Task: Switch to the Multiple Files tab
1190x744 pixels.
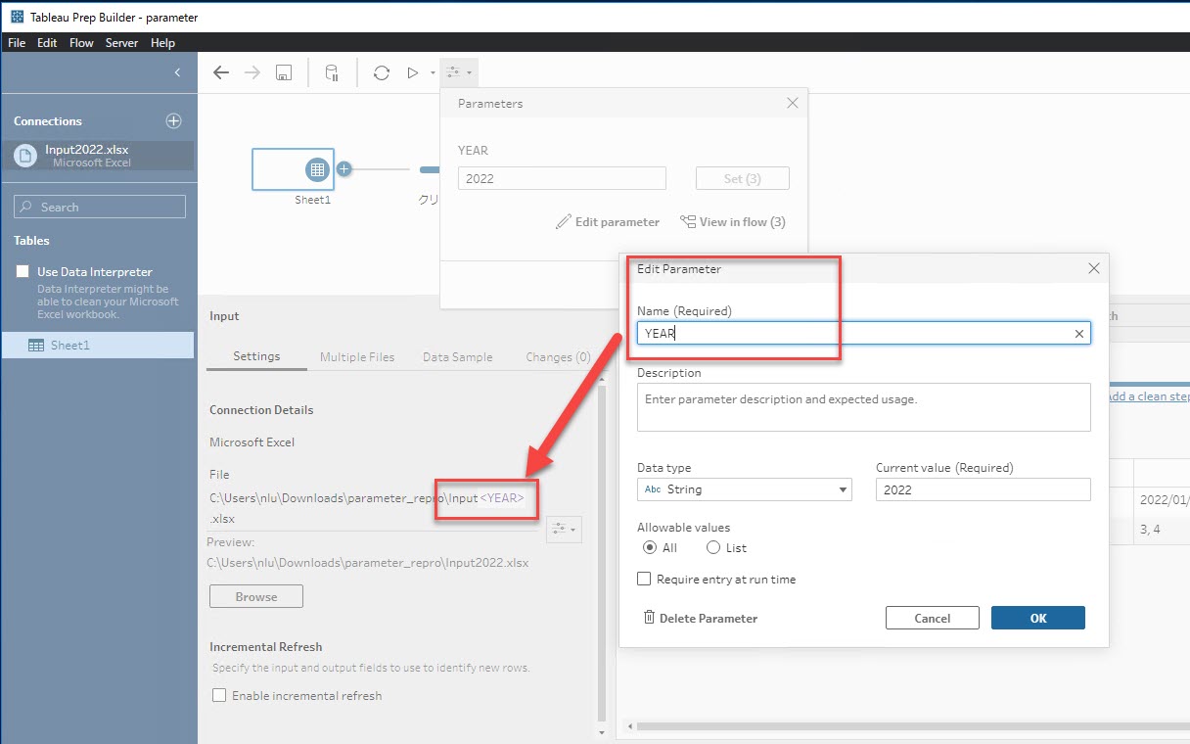Action: tap(357, 357)
